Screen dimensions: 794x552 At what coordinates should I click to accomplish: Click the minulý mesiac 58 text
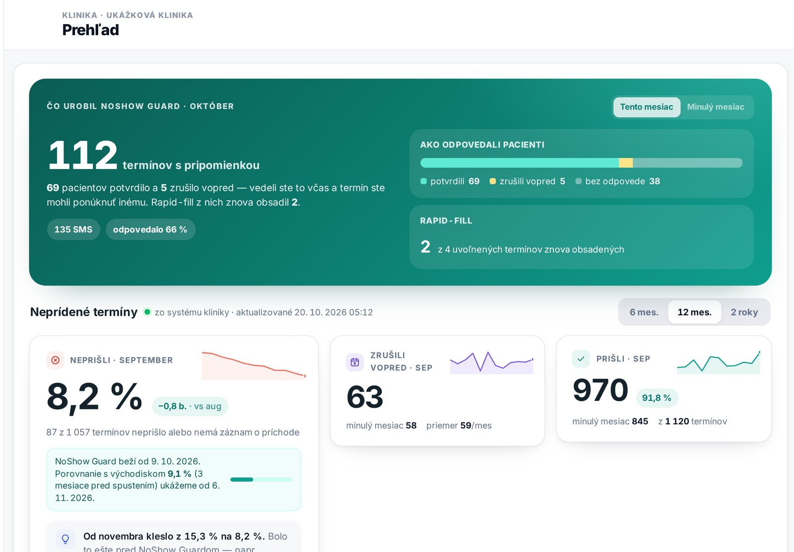point(381,426)
